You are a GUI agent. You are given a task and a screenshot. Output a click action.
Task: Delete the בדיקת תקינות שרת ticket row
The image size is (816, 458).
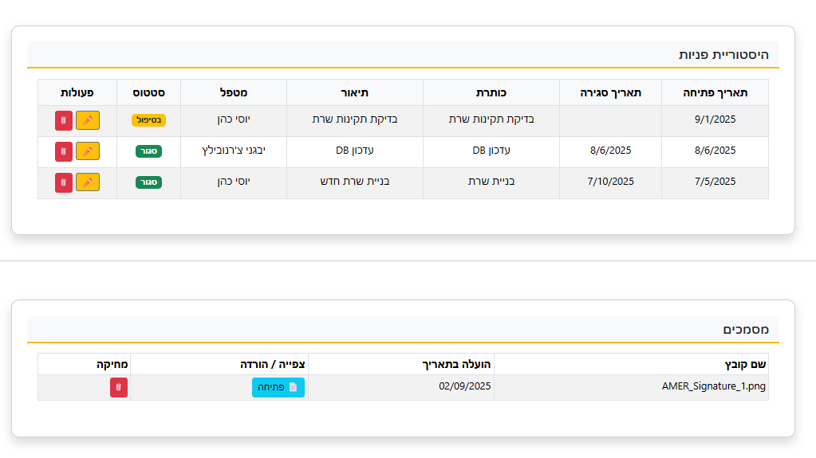(x=64, y=120)
